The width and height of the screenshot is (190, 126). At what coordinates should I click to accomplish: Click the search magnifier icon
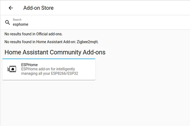tap(7, 22)
